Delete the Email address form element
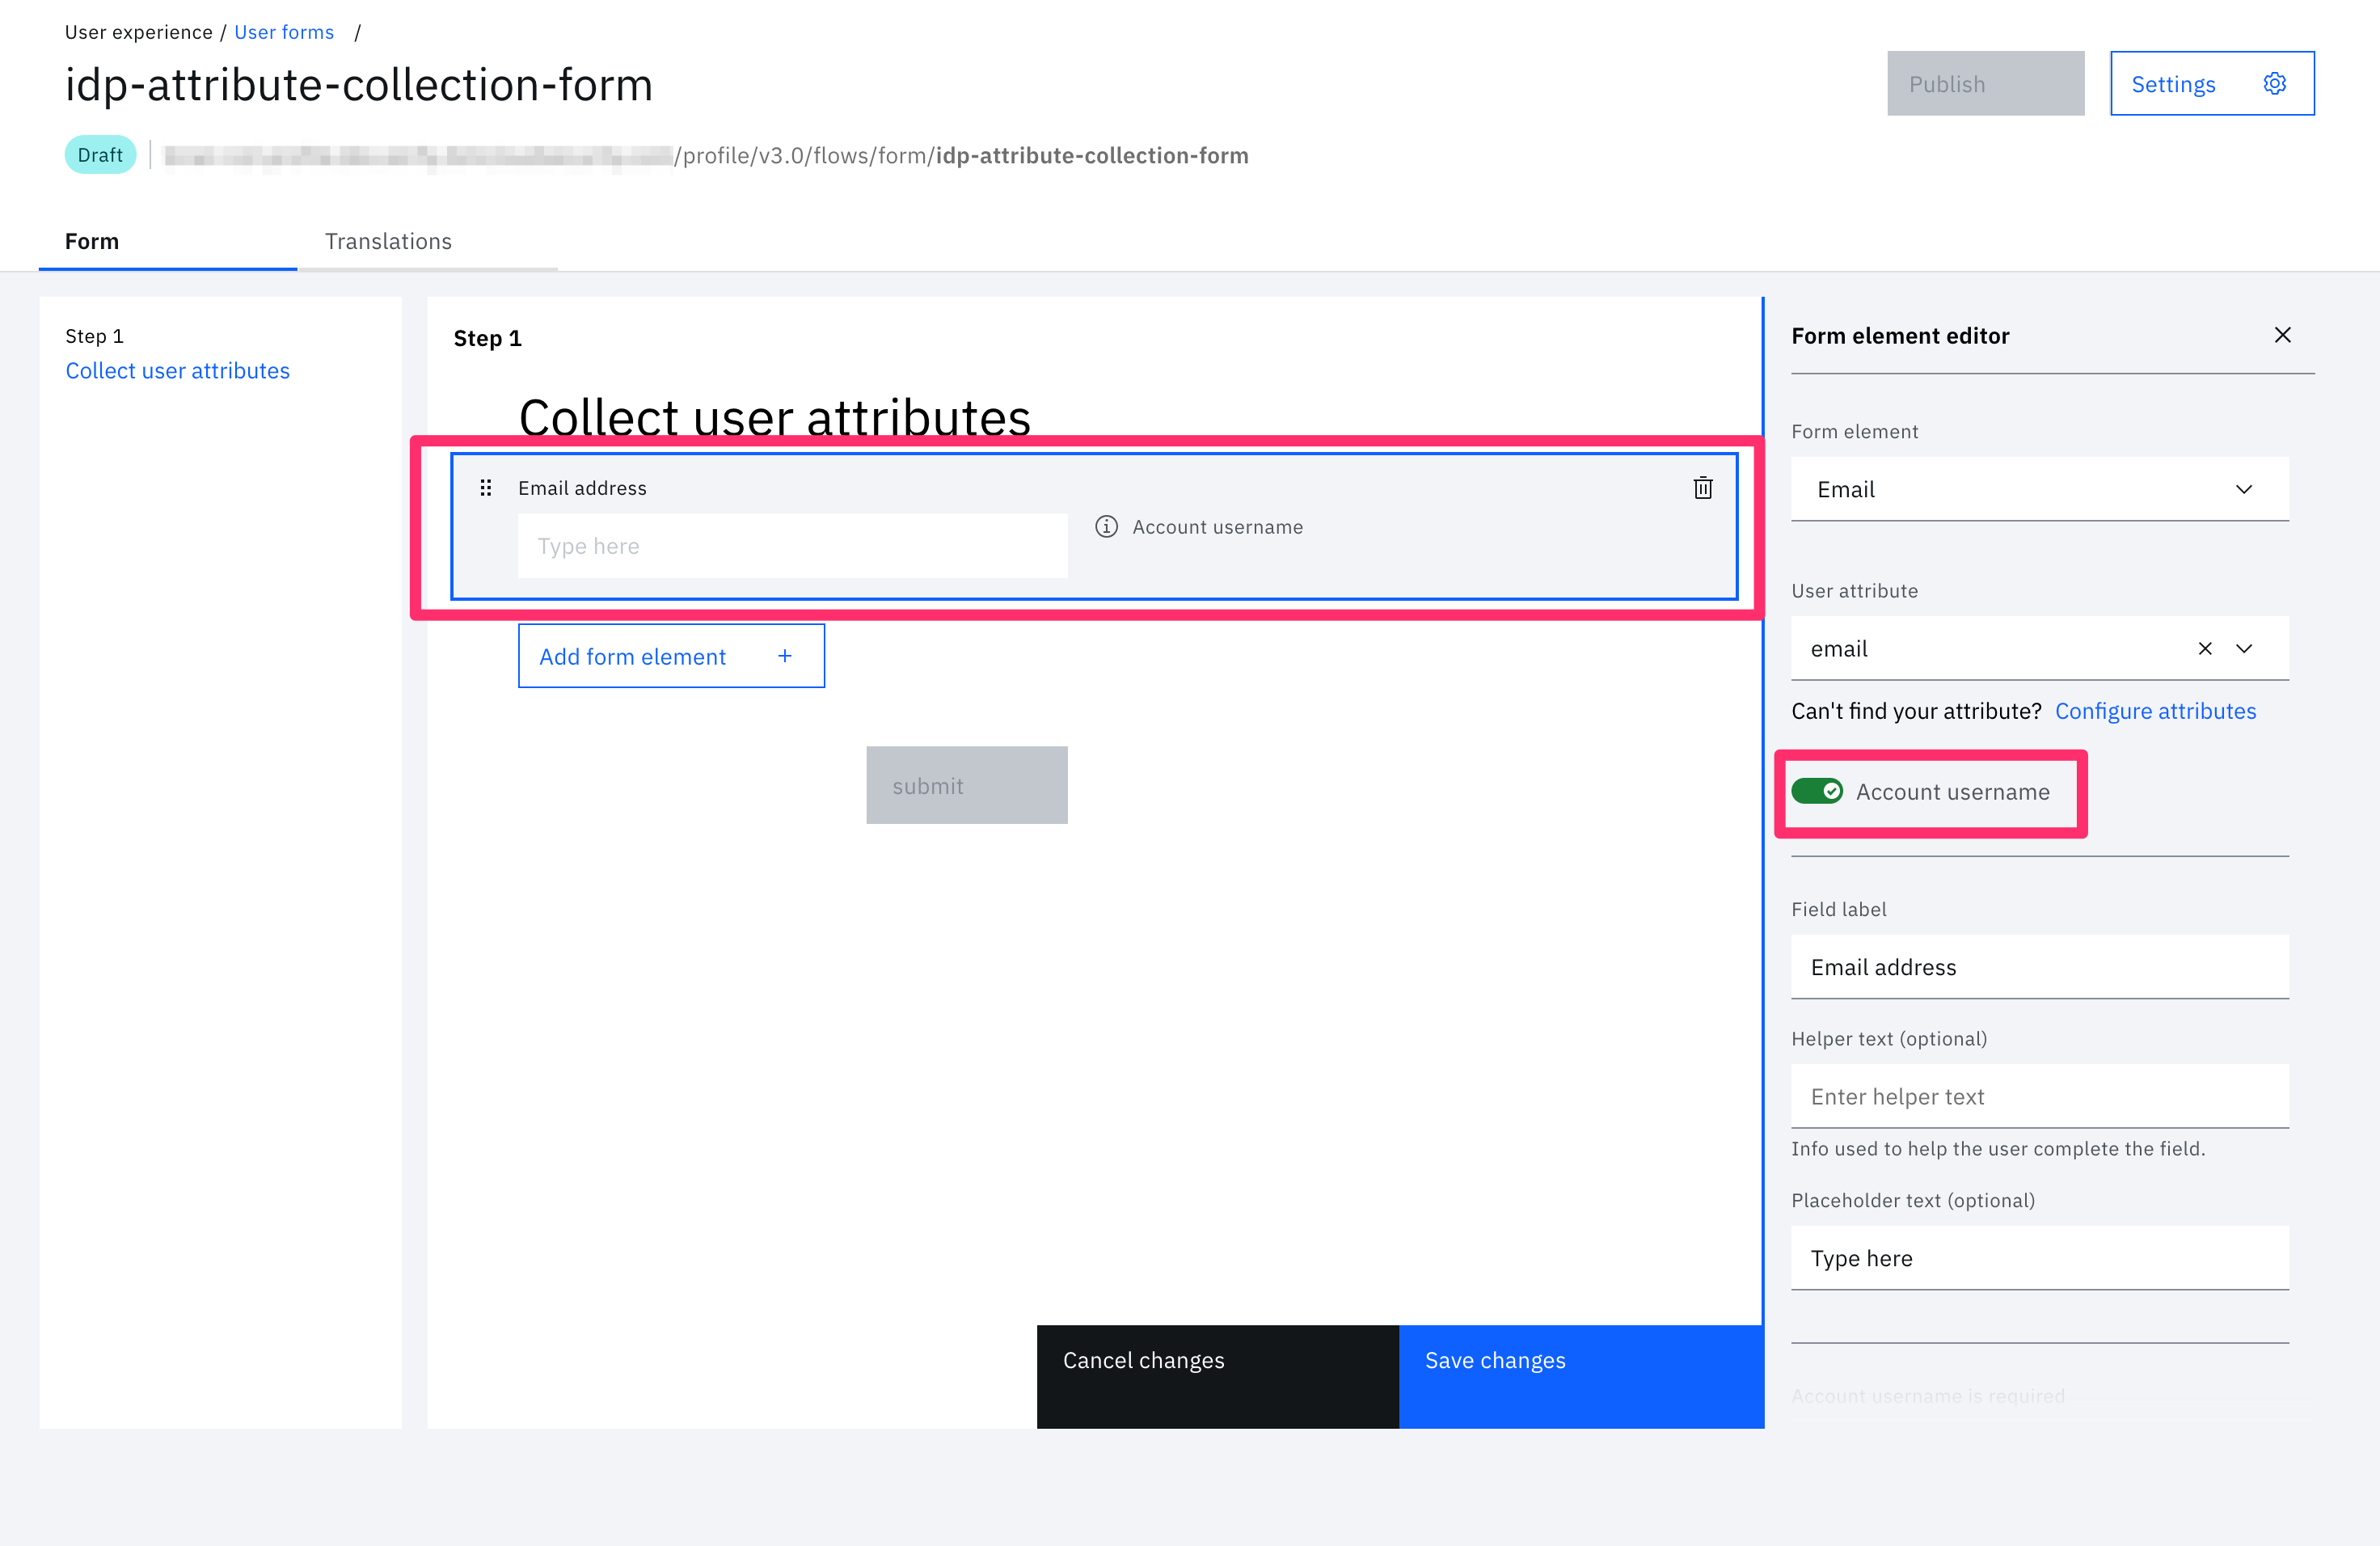 (x=1702, y=488)
